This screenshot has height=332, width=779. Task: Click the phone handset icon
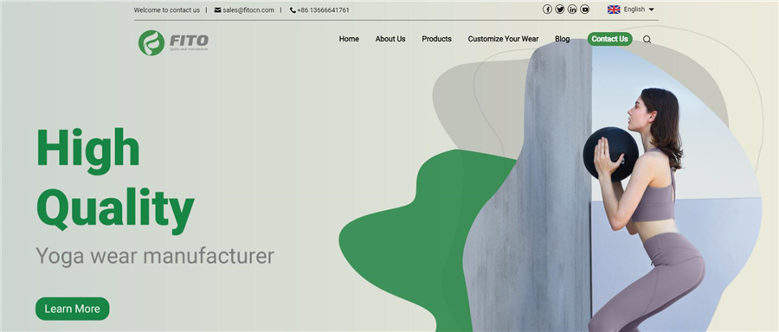point(293,10)
